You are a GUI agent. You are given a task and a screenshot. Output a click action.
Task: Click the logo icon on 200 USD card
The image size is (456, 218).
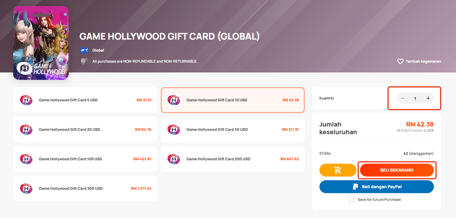(x=174, y=159)
